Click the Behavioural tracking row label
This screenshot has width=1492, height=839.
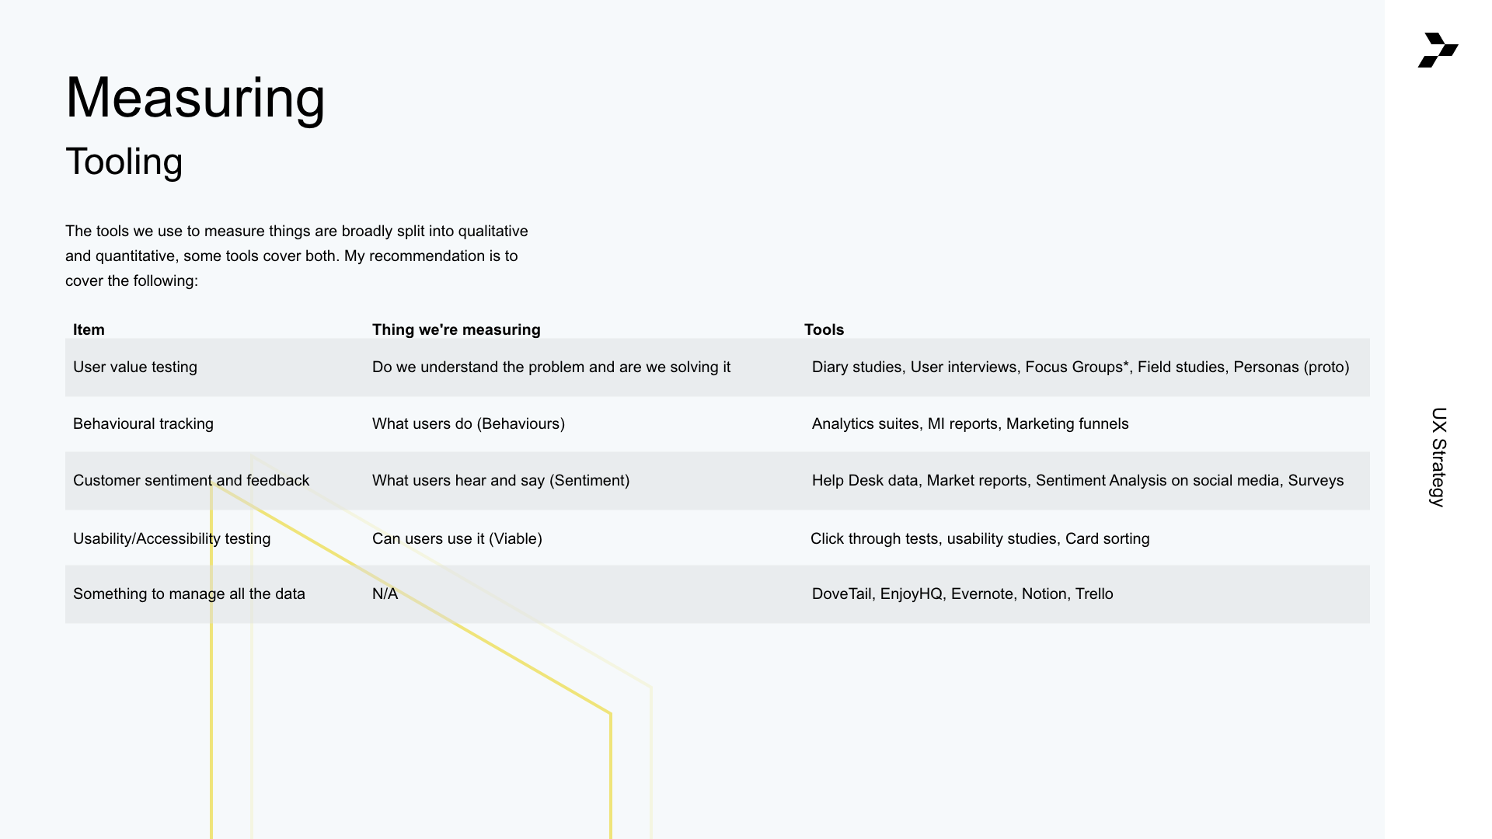143,423
